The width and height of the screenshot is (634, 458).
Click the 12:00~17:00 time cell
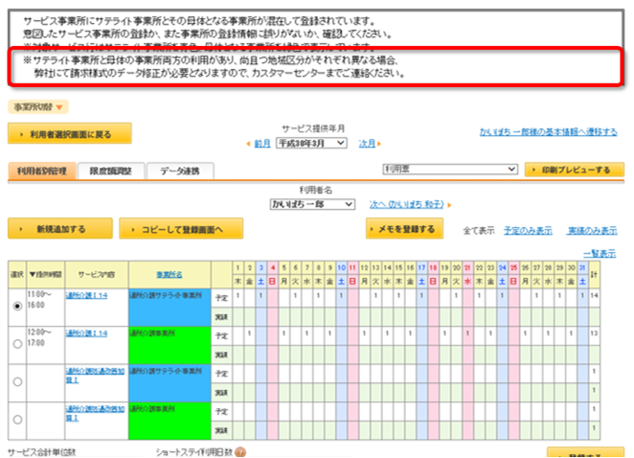click(45, 345)
